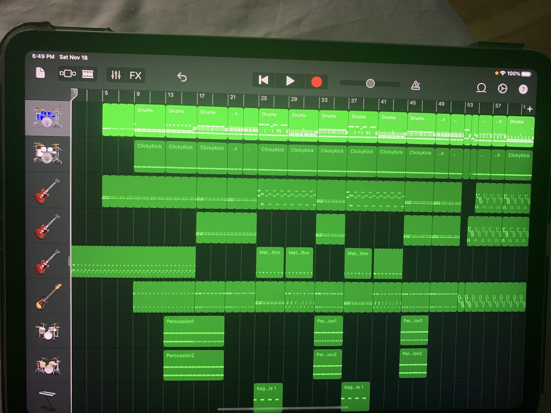Switch to instrument browser view button
The width and height of the screenshot is (551, 413).
68,73
